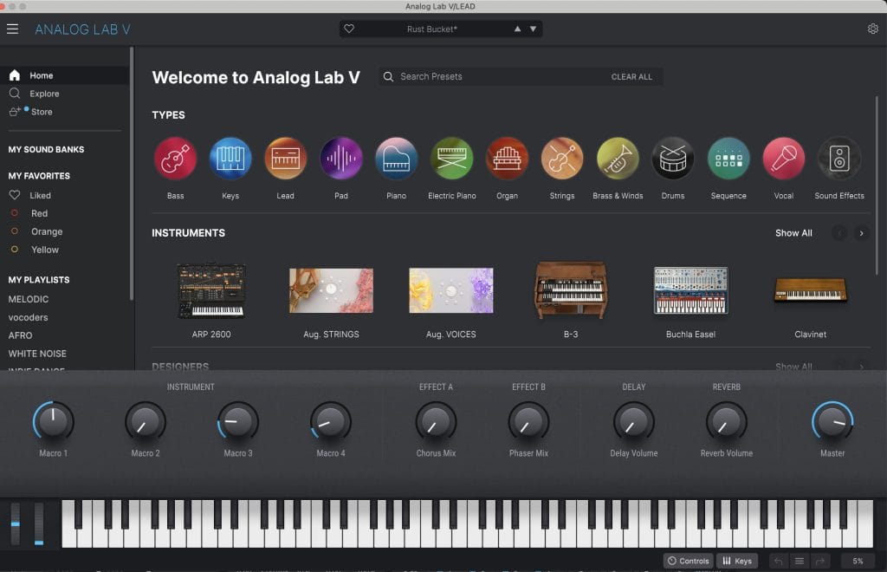
Task: Click the undo arrow in status bar
Action: pos(779,562)
